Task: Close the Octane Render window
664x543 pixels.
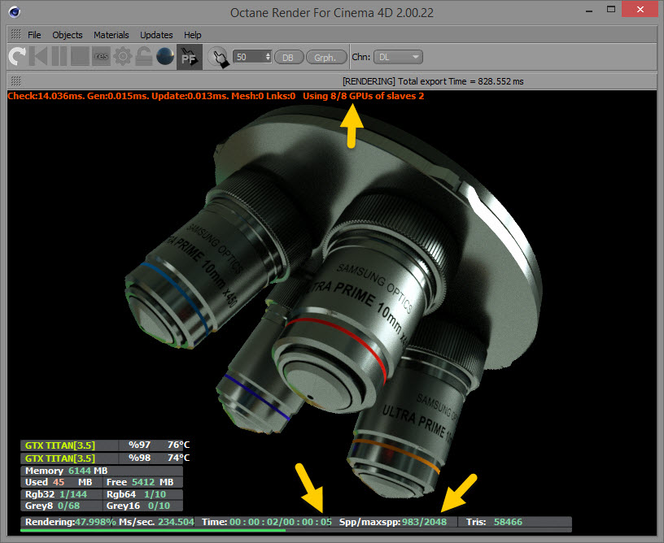Action: point(640,9)
